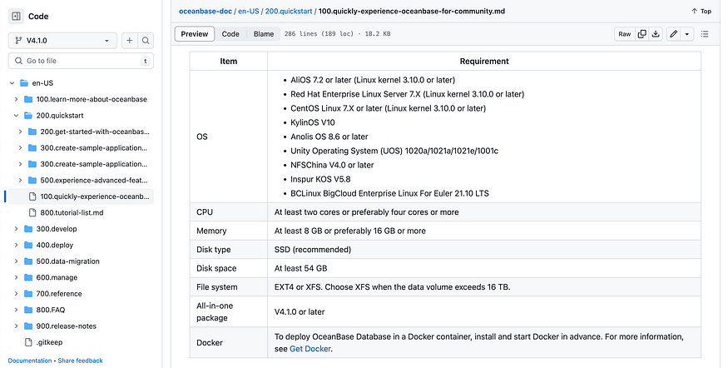
Task: Click the search magnifier icon in sidebar
Action: coord(146,41)
